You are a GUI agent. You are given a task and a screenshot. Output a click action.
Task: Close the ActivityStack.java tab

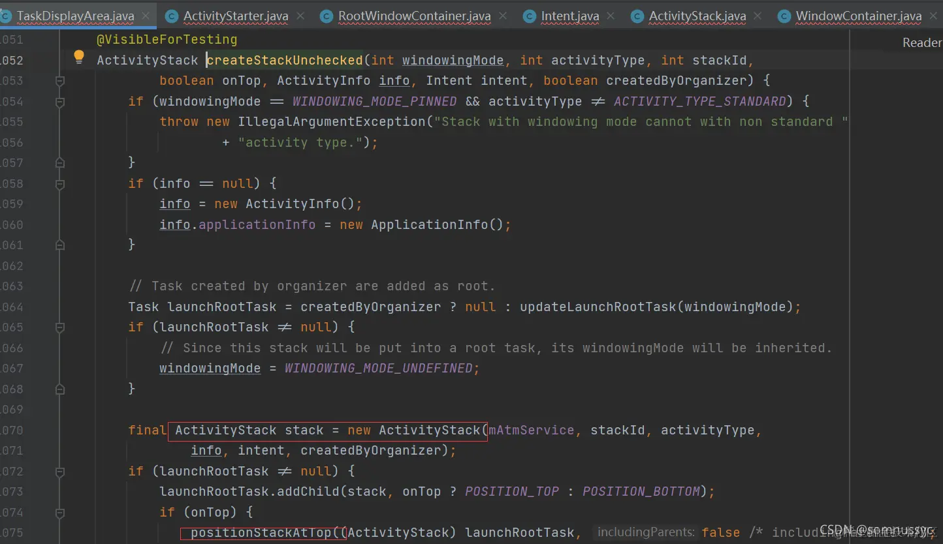[x=758, y=16]
